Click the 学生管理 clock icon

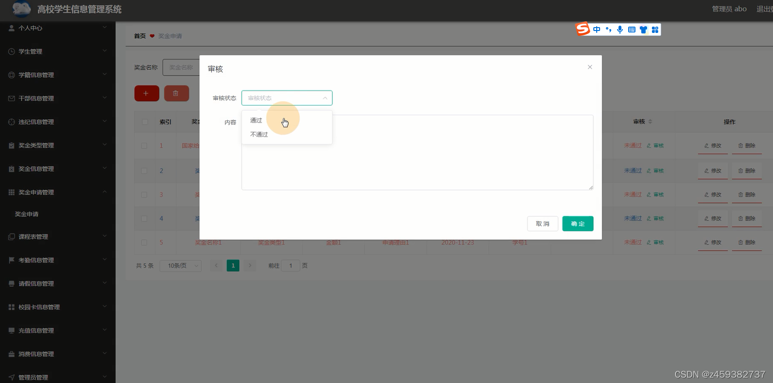pos(12,51)
